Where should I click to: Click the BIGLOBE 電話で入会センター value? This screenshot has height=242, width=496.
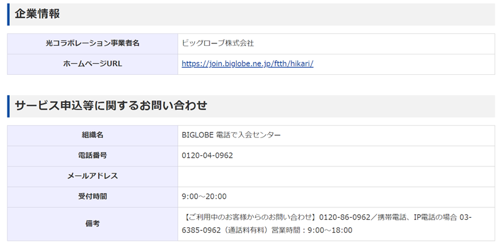[x=231, y=135]
